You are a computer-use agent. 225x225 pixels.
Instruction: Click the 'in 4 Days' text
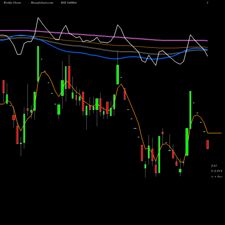[x=216, y=177]
